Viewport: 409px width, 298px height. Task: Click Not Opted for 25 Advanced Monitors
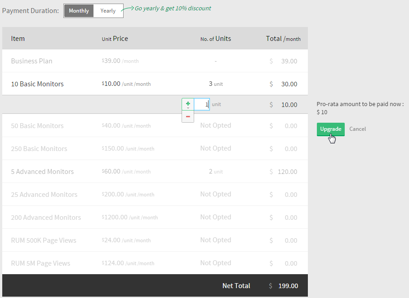tap(216, 194)
